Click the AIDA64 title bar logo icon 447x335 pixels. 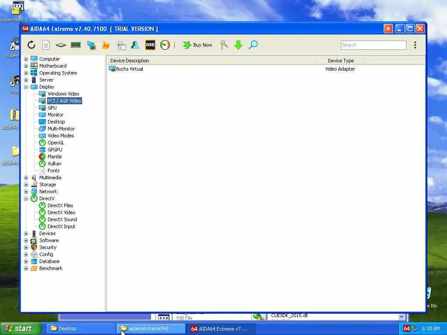pyautogui.click(x=25, y=28)
